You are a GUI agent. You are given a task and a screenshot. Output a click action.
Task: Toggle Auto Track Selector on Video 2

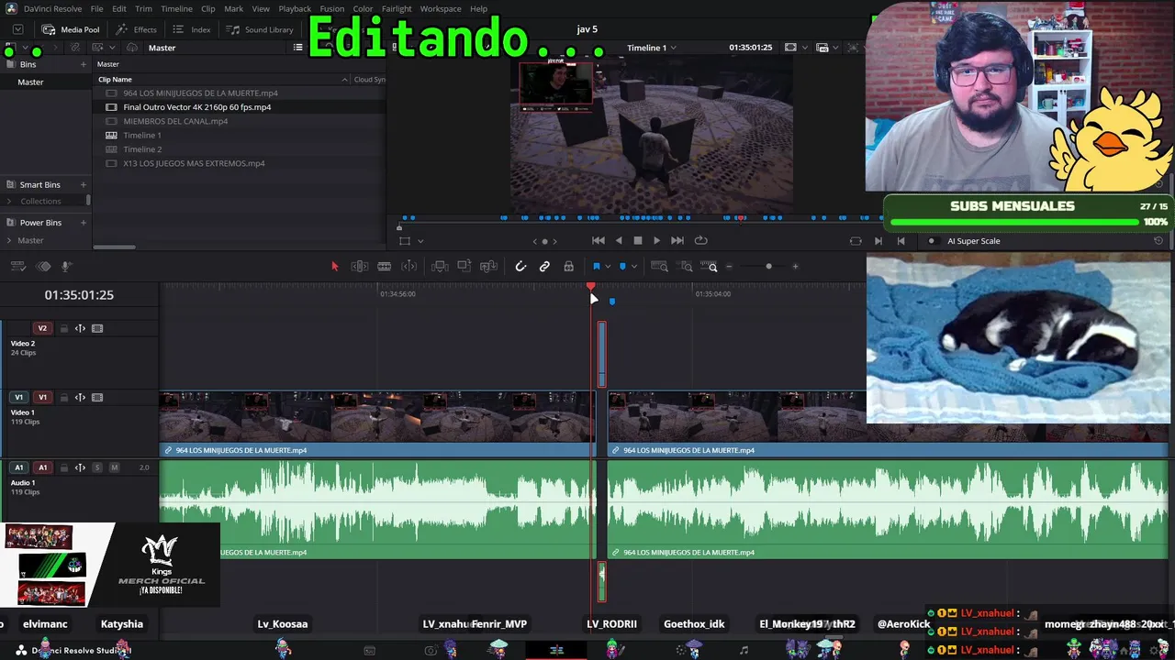[80, 328]
